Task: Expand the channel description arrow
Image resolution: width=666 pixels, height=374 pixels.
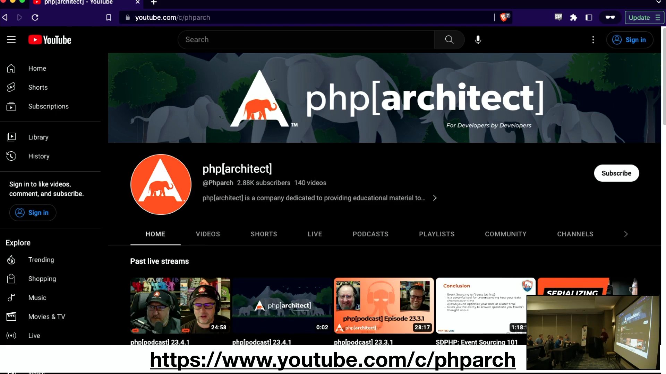Action: (435, 198)
